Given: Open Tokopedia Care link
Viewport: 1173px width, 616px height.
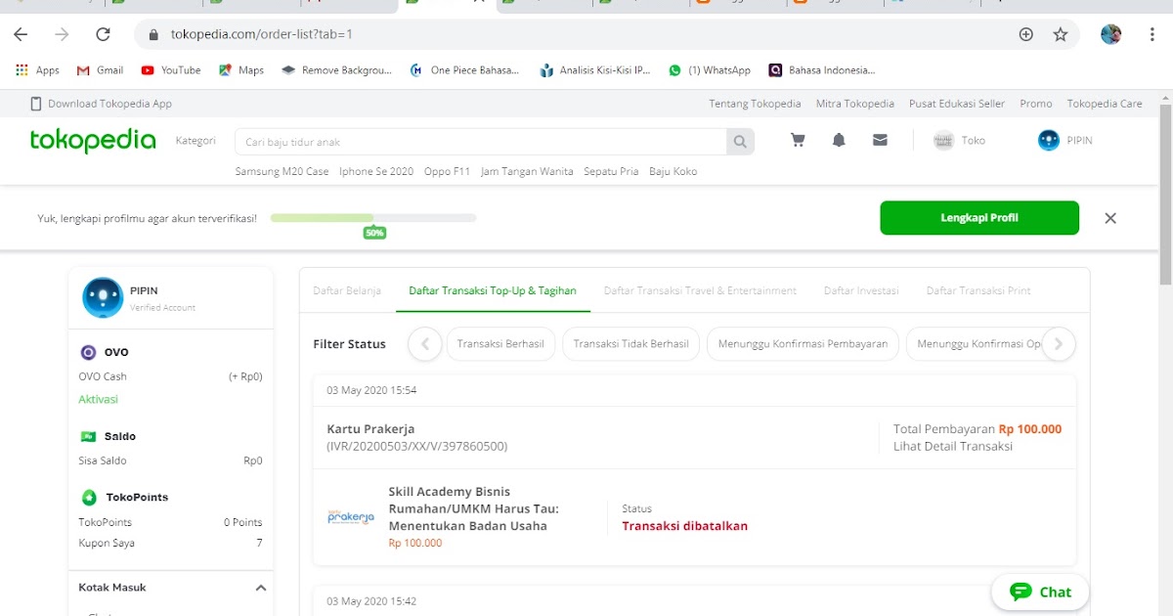Looking at the screenshot, I should (x=1105, y=104).
